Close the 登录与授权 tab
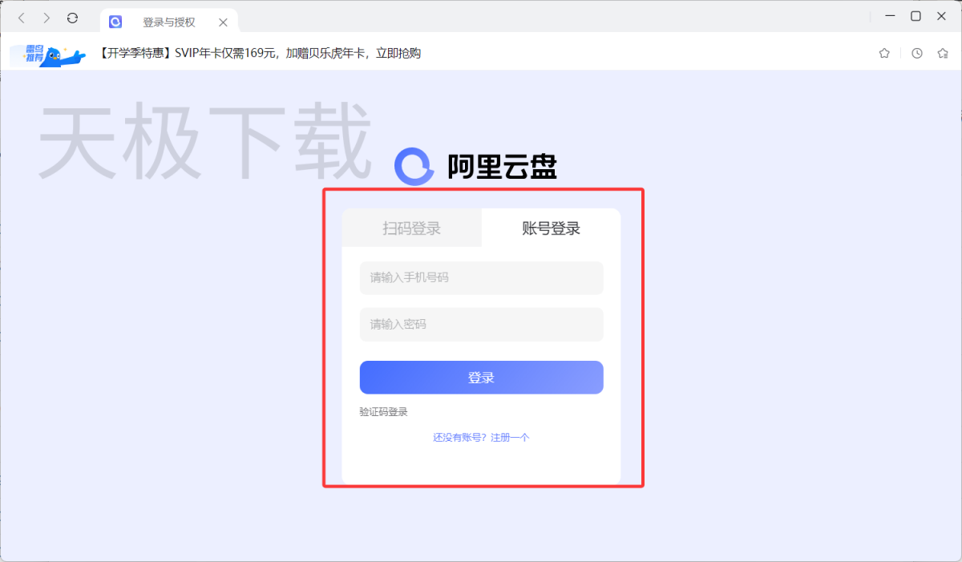Image resolution: width=962 pixels, height=562 pixels. pyautogui.click(x=224, y=22)
